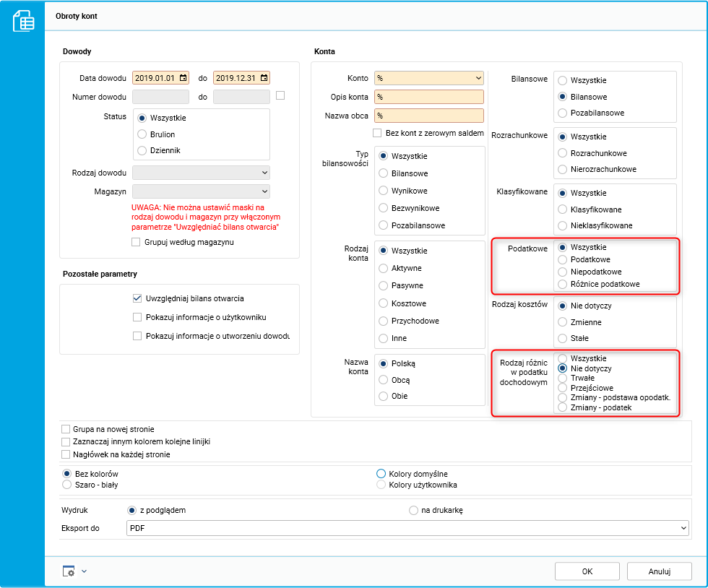Image resolution: width=708 pixels, height=588 pixels.
Task: Click the Anuluj button
Action: [659, 571]
